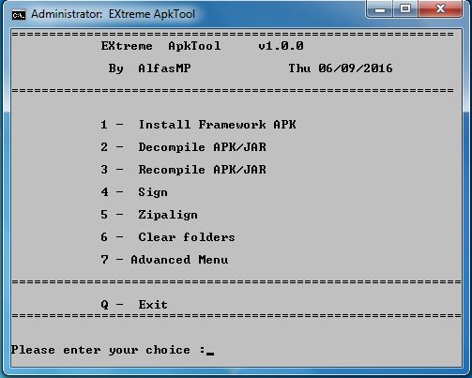This screenshot has width=472, height=378.
Task: Click the cmd icon in the title bar
Action: click(19, 15)
